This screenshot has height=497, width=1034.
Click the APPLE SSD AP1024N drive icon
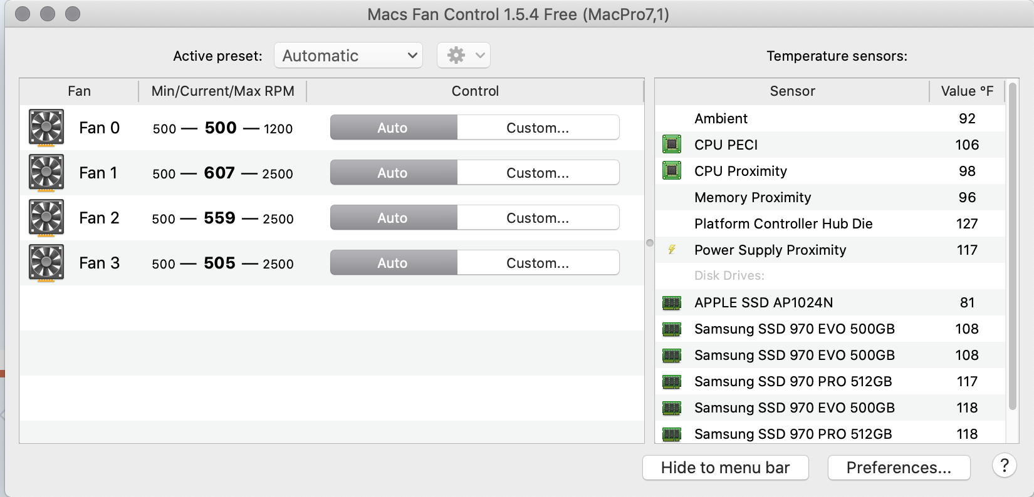click(672, 303)
